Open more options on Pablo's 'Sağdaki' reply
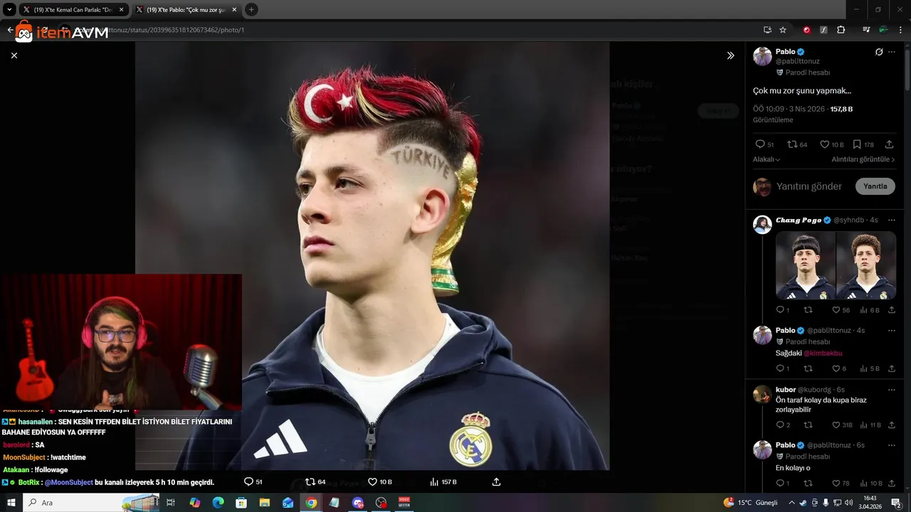911x512 pixels. (892, 330)
